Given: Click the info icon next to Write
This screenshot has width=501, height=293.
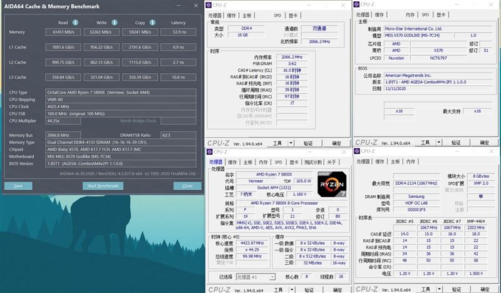Looking at the screenshot, I should [115, 23].
